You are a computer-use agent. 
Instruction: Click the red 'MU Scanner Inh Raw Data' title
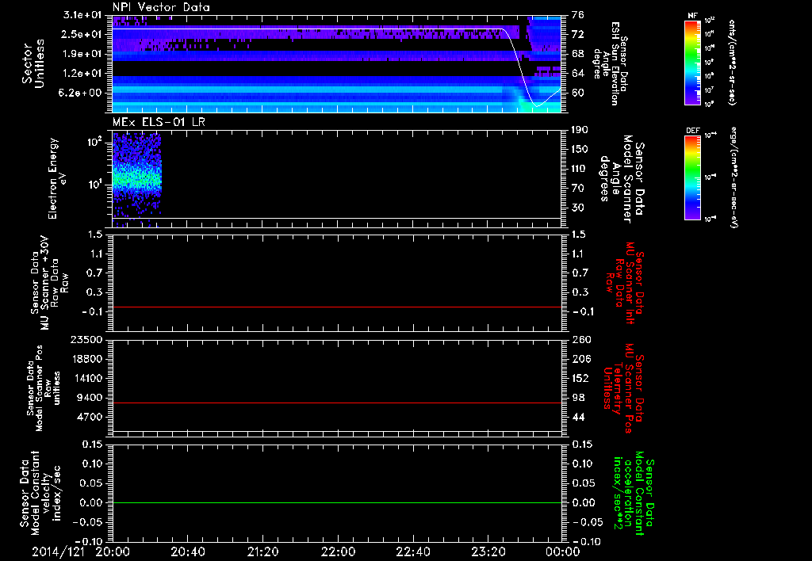(x=626, y=283)
